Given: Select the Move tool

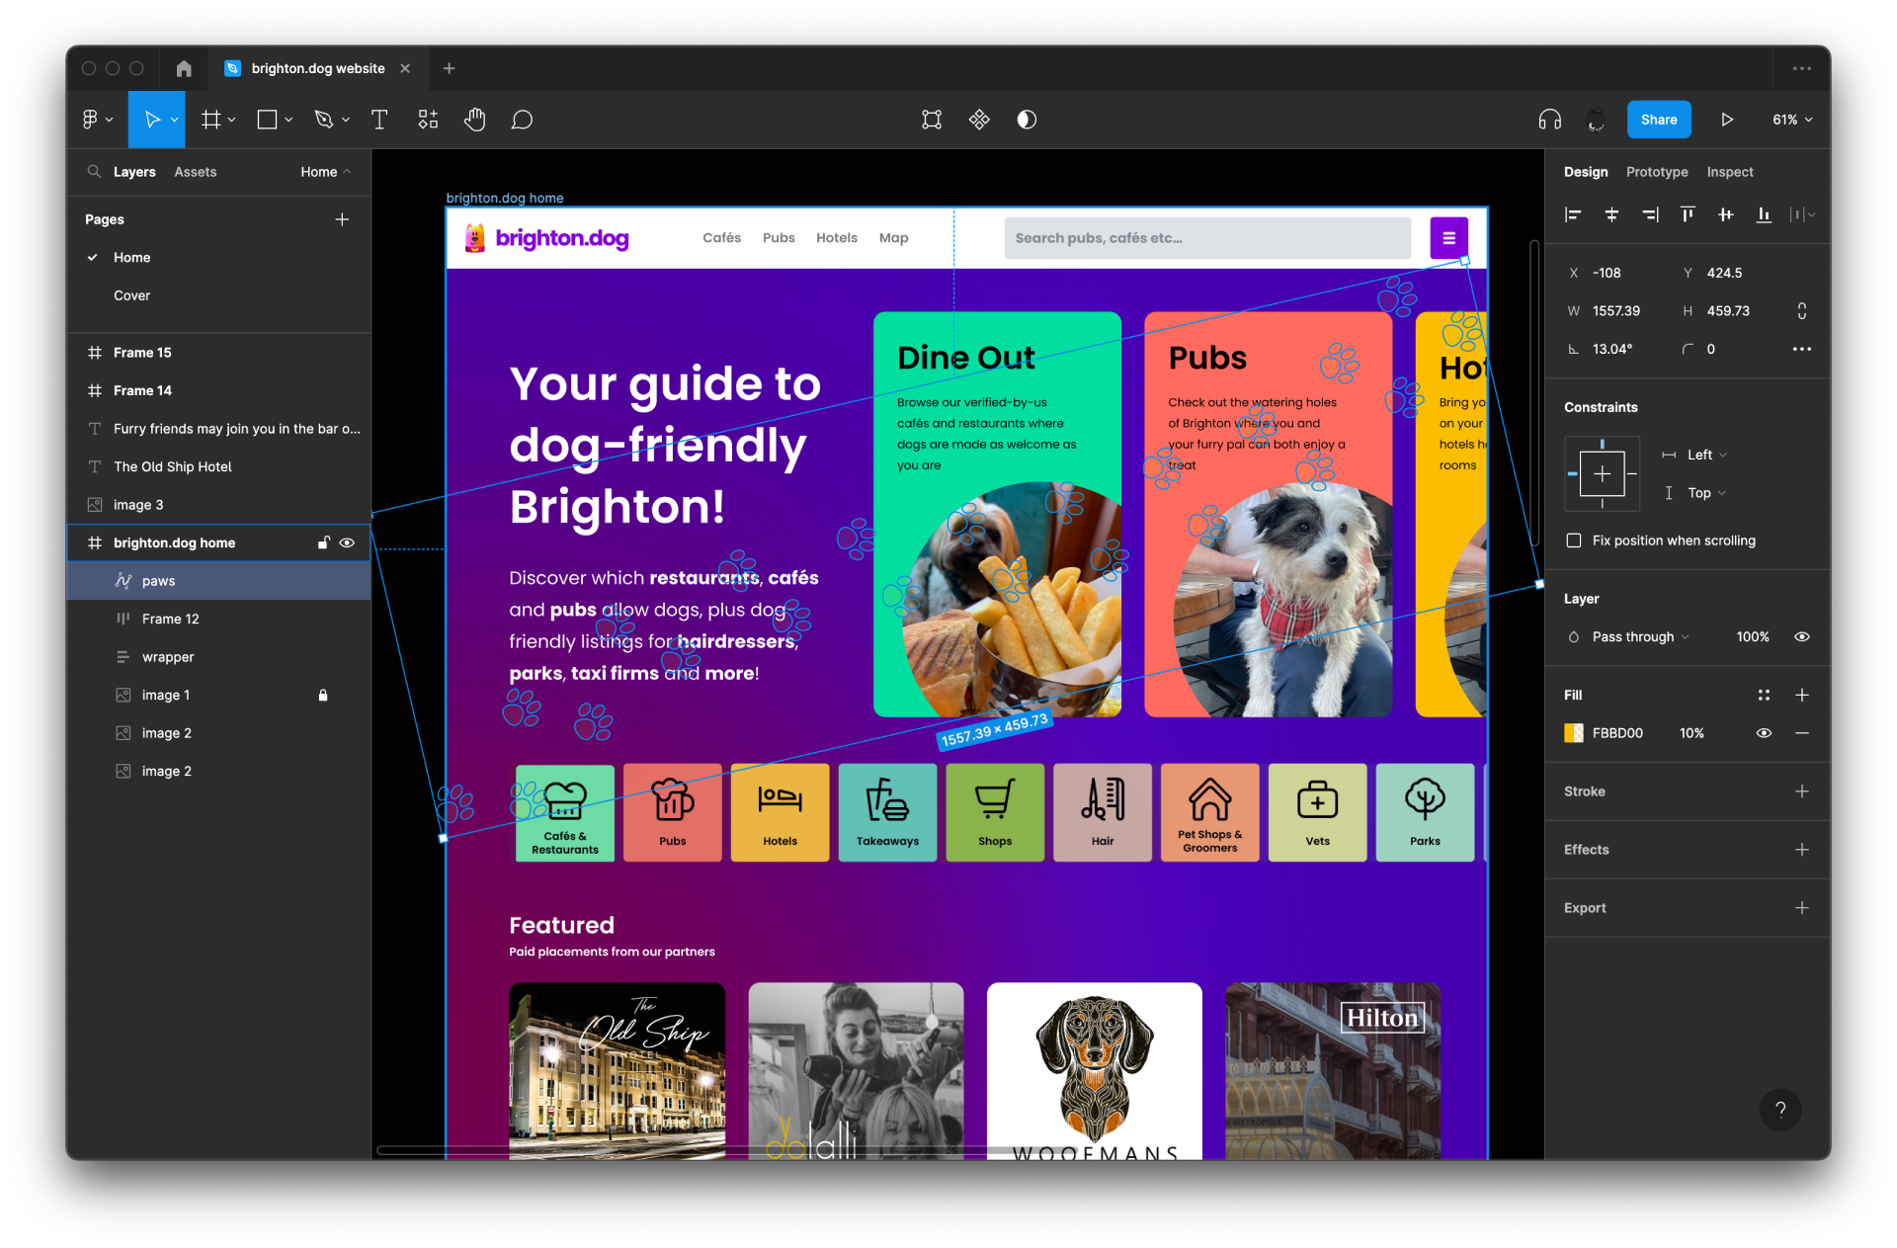Looking at the screenshot, I should 151,120.
